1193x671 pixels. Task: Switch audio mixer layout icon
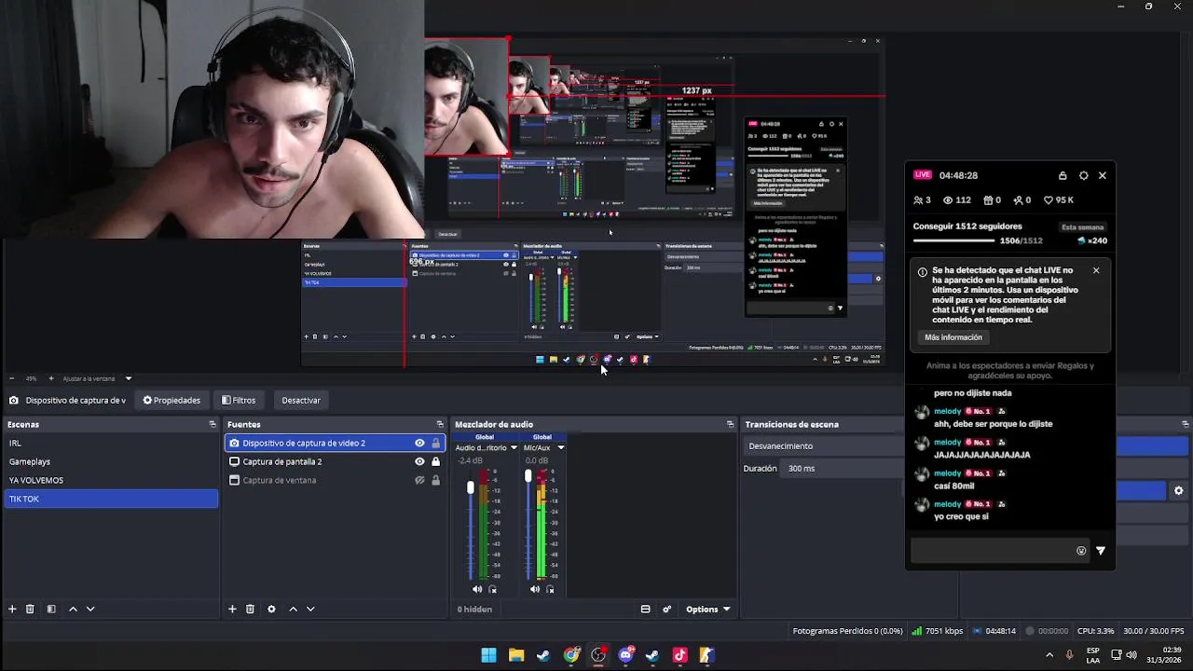(x=645, y=609)
